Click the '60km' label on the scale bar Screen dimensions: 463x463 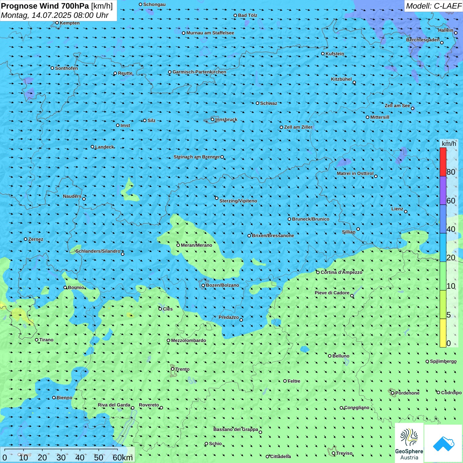[123, 457]
